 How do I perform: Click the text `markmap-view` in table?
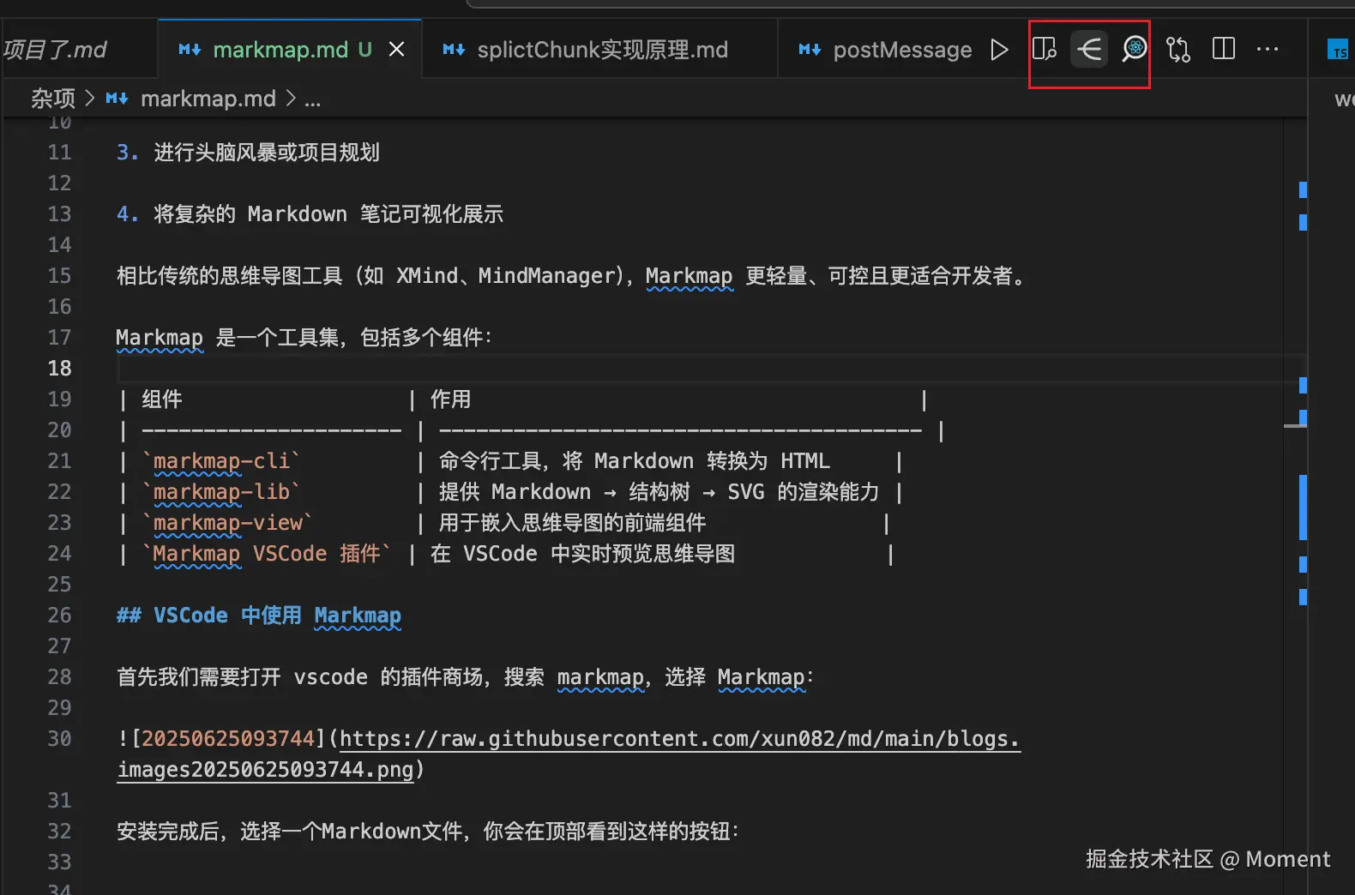coord(227,523)
